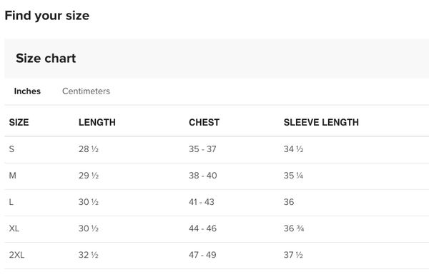Image resolution: width=429 pixels, height=277 pixels.
Task: Click length value 32 ½
Action: coord(89,255)
